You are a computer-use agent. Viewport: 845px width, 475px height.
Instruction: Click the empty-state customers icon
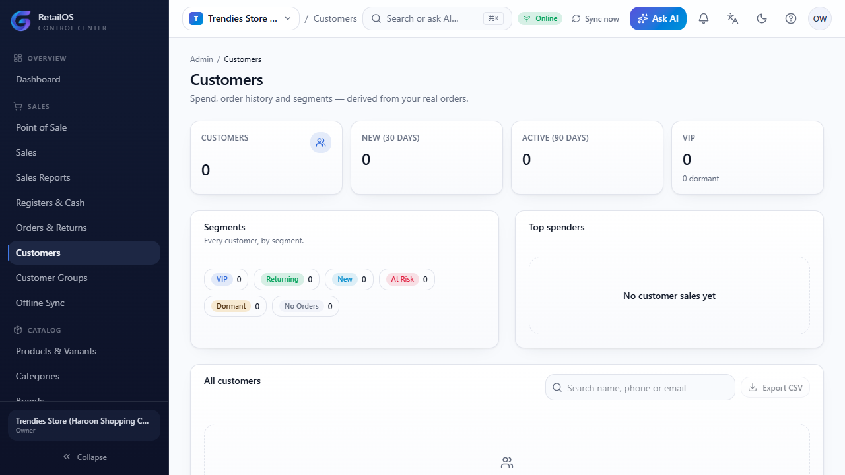coord(507,462)
